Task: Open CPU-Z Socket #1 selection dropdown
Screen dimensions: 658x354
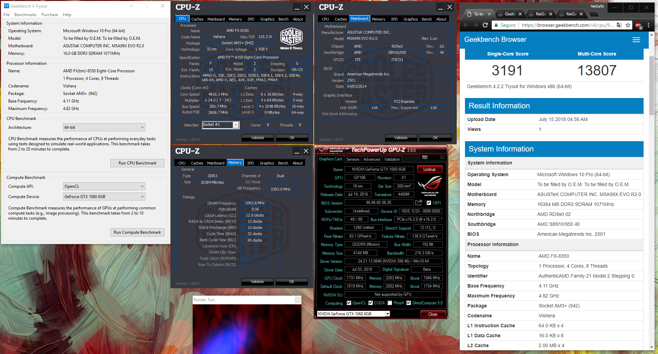Action: click(x=221, y=125)
